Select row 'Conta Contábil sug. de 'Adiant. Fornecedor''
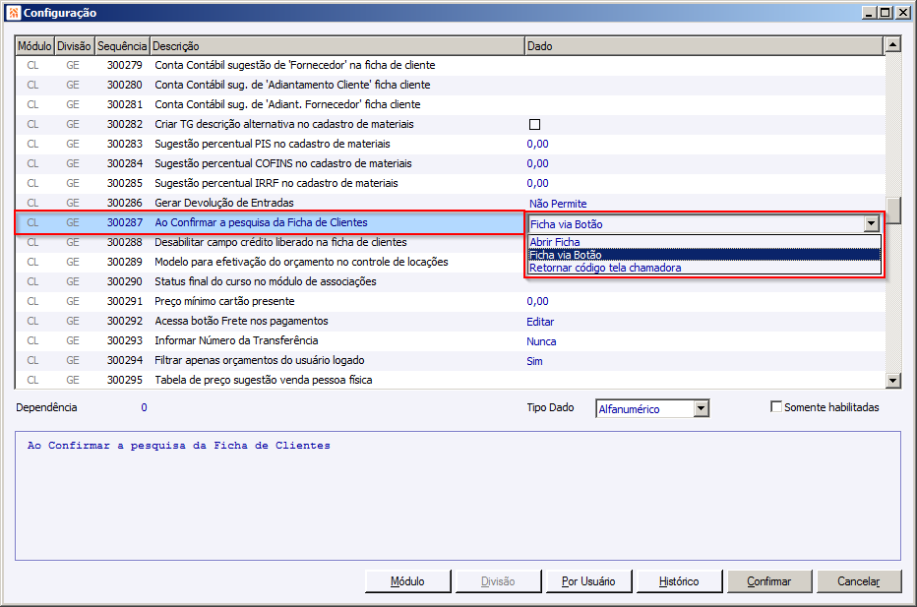 pos(449,104)
